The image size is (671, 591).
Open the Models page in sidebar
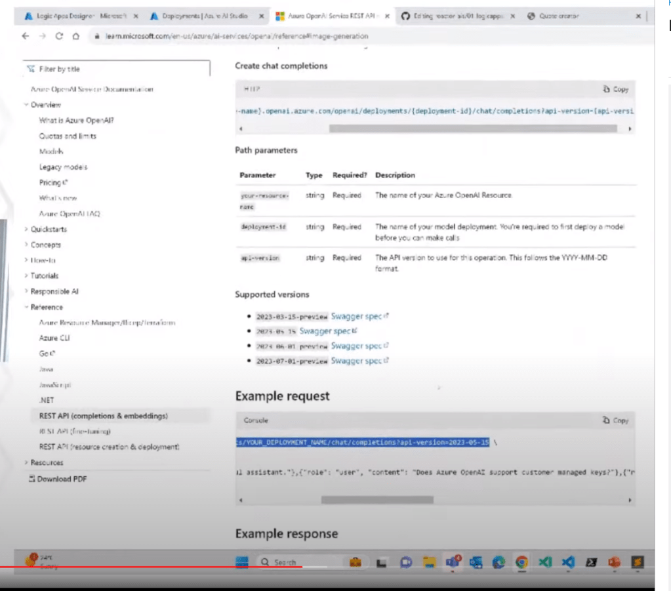(x=51, y=152)
